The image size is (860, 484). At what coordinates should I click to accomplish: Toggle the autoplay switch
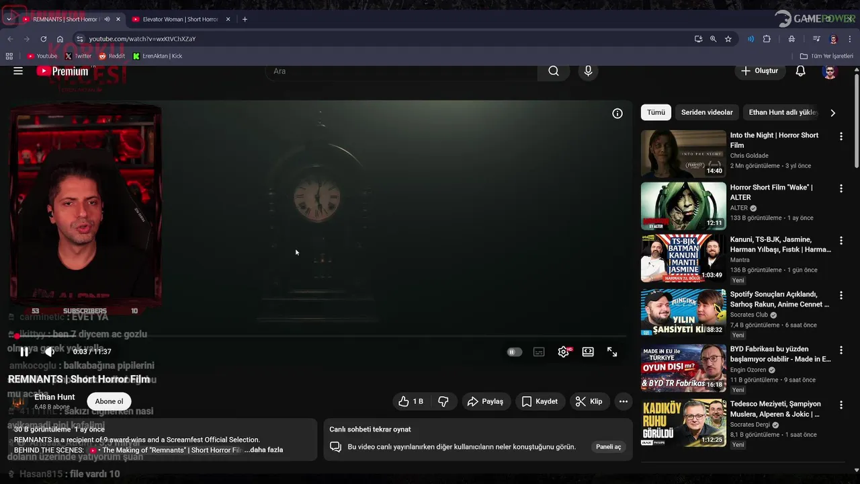pos(514,352)
